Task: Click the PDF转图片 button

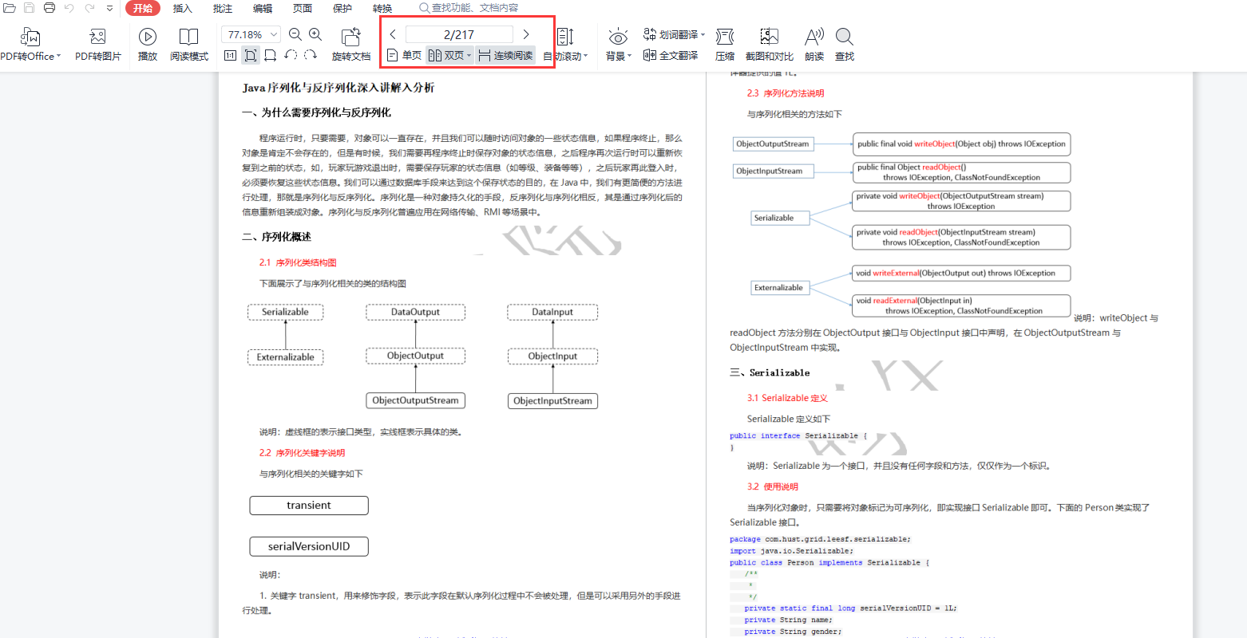Action: pos(98,45)
